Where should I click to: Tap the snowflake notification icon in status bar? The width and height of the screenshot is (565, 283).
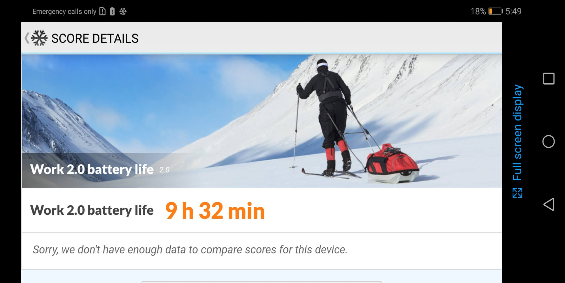pyautogui.click(x=123, y=11)
